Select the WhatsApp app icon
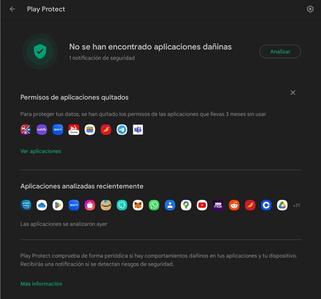Image resolution: width=321 pixels, height=299 pixels. click(154, 205)
